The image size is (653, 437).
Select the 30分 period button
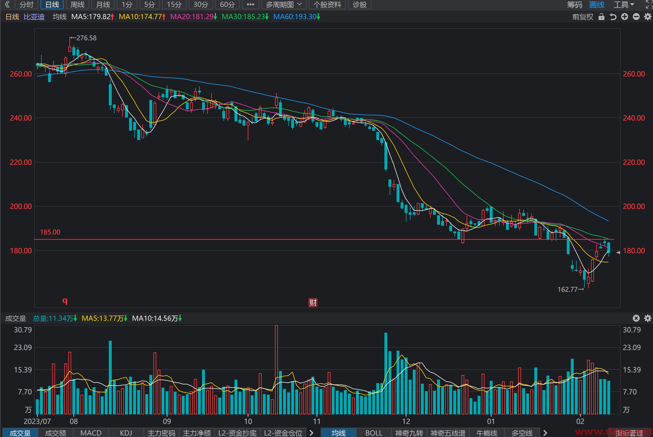(201, 5)
